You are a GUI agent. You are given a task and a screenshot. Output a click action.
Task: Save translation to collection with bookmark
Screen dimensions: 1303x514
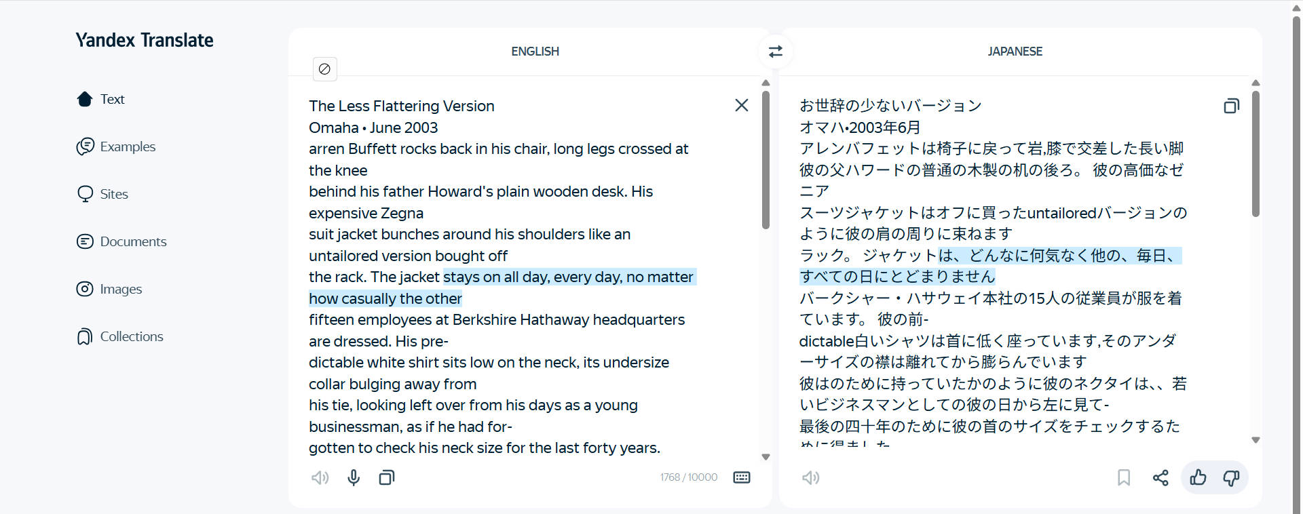point(1124,477)
